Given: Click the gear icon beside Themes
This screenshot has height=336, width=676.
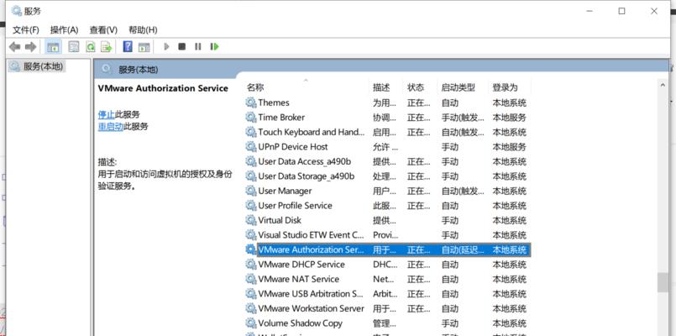Looking at the screenshot, I should point(251,102).
